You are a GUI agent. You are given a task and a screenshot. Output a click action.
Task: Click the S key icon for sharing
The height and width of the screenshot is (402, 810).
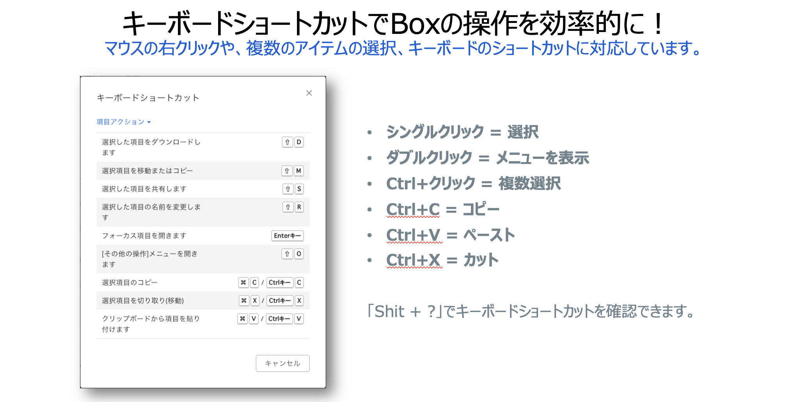point(299,189)
